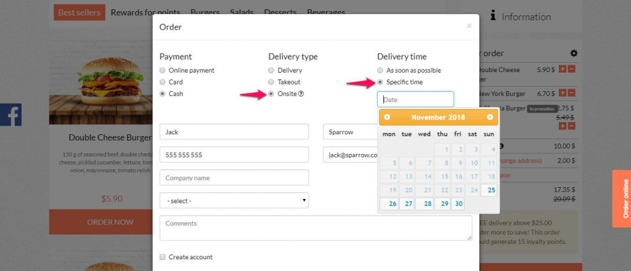
Task: Pick November 27 in calendar
Action: pyautogui.click(x=407, y=204)
